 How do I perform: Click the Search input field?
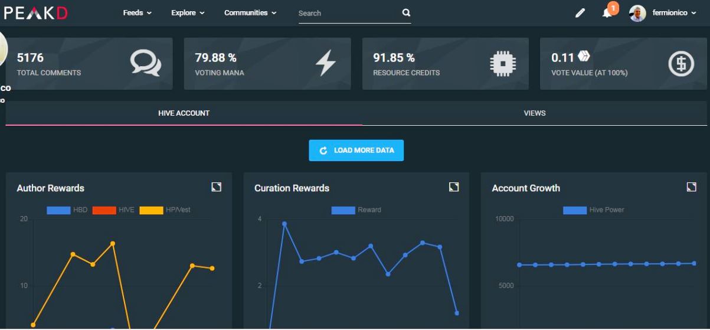(348, 13)
